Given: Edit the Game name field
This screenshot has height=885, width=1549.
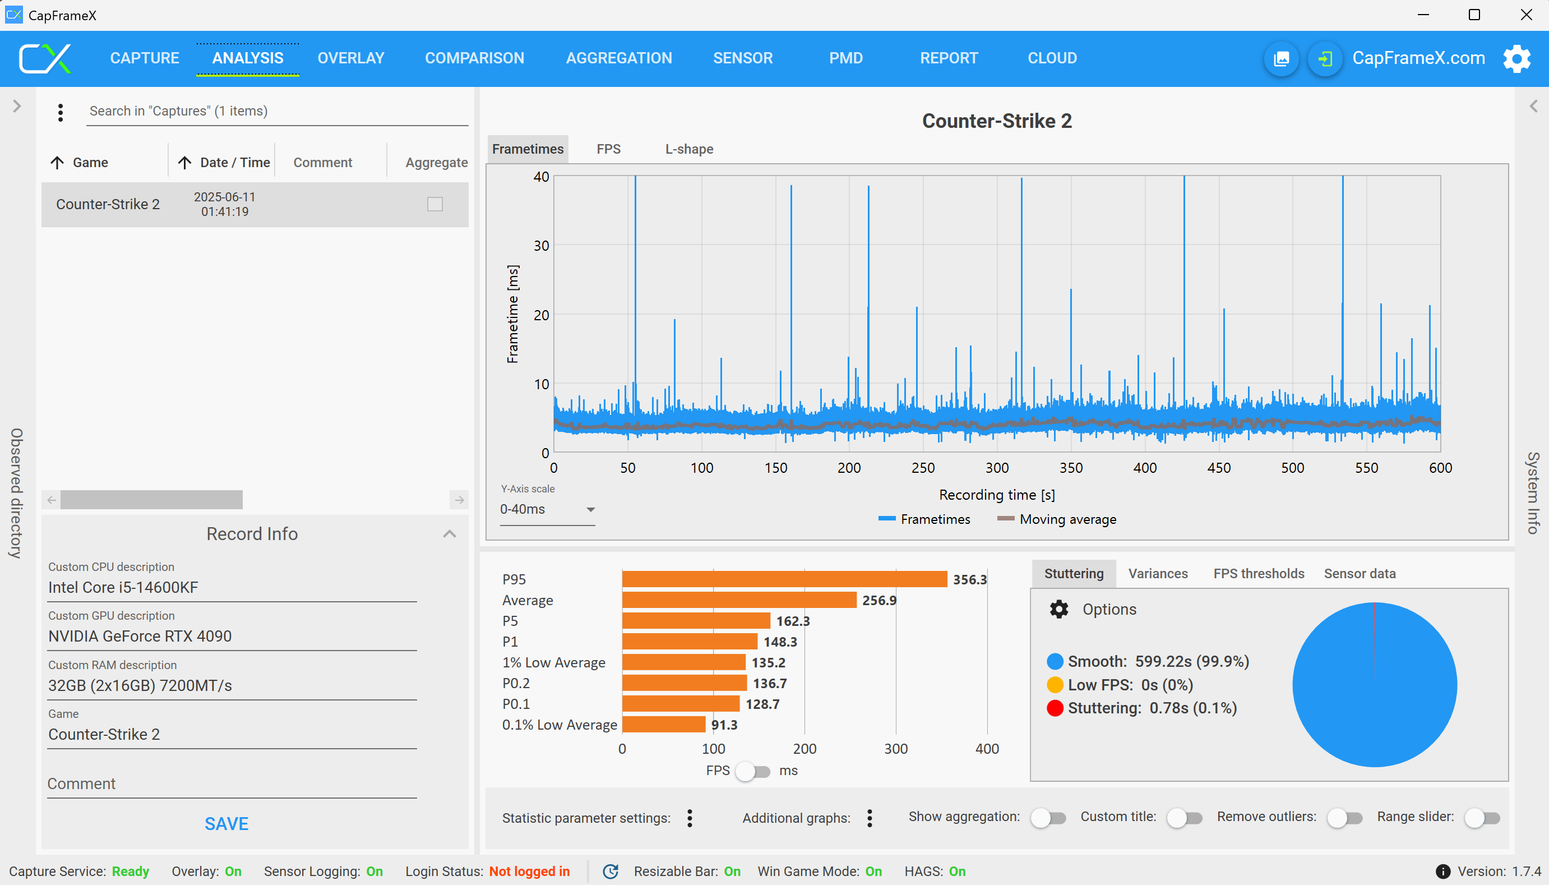Looking at the screenshot, I should (x=232, y=734).
